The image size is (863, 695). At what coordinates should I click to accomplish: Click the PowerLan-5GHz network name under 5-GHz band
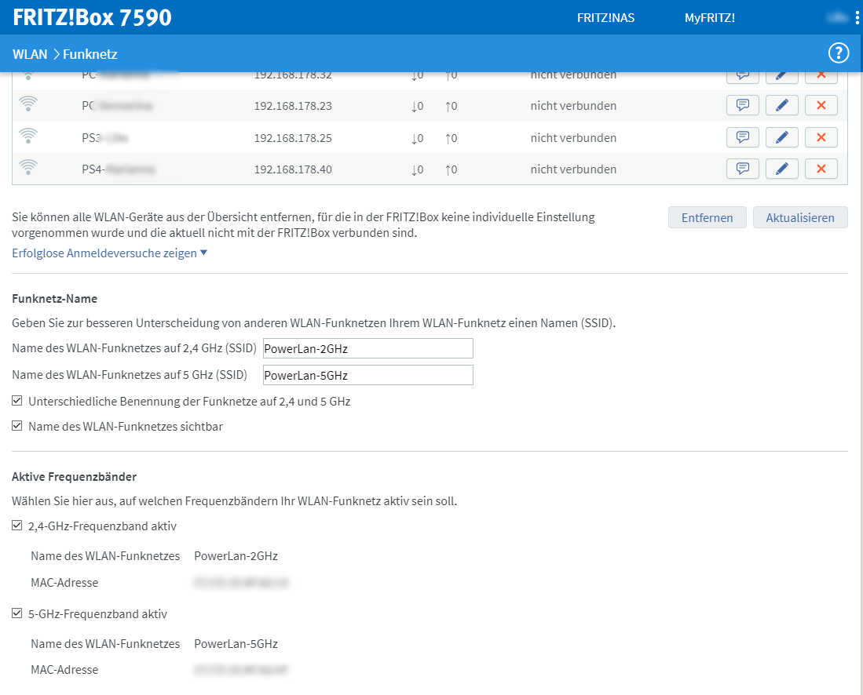point(236,644)
